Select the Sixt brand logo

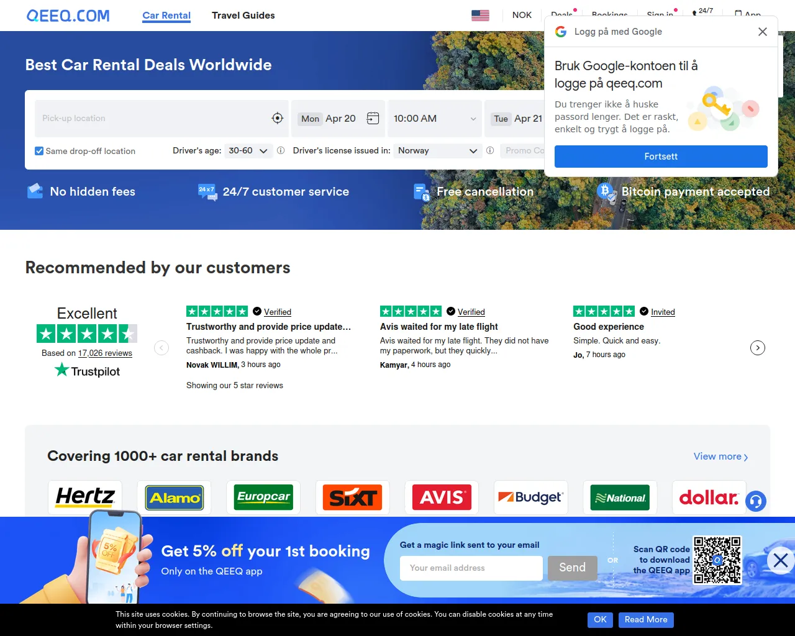(352, 497)
